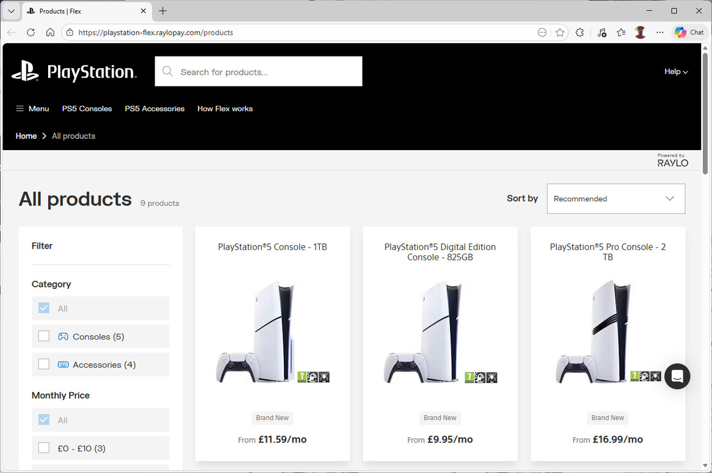The height and width of the screenshot is (473, 712).
Task: Click the browser refresh icon
Action: (31, 33)
